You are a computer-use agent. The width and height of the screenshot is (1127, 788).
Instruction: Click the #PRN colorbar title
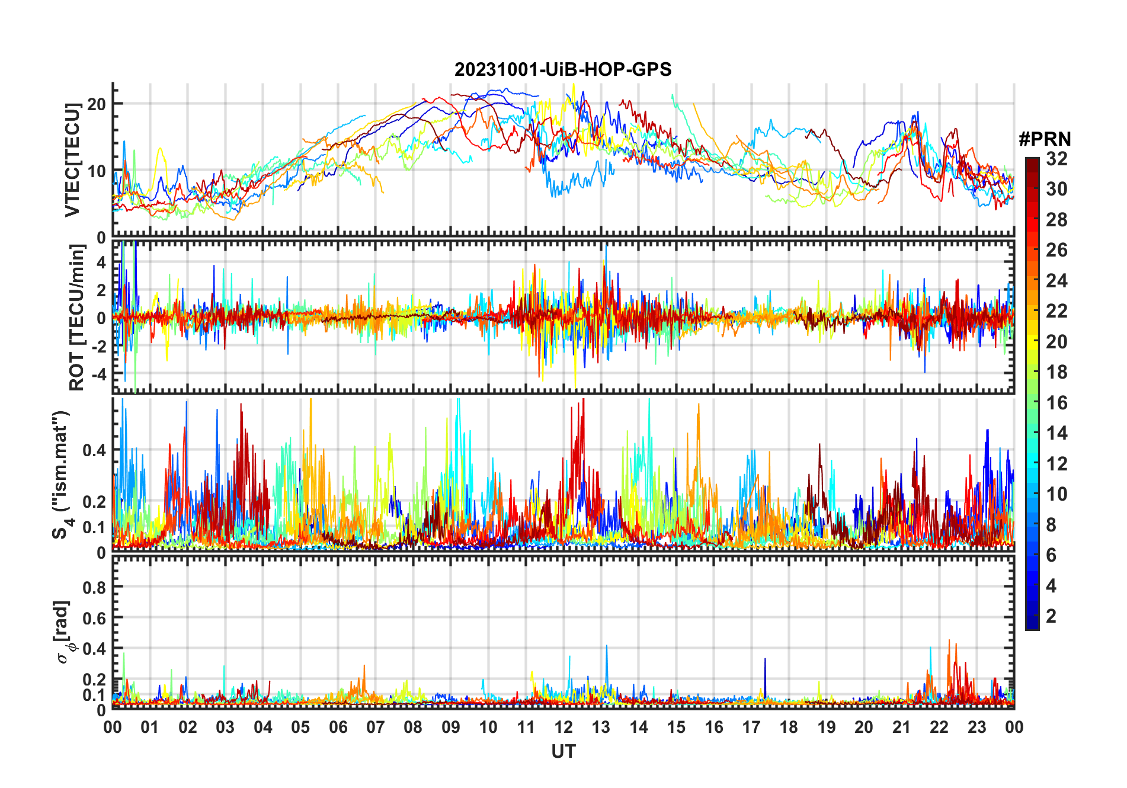point(1045,139)
